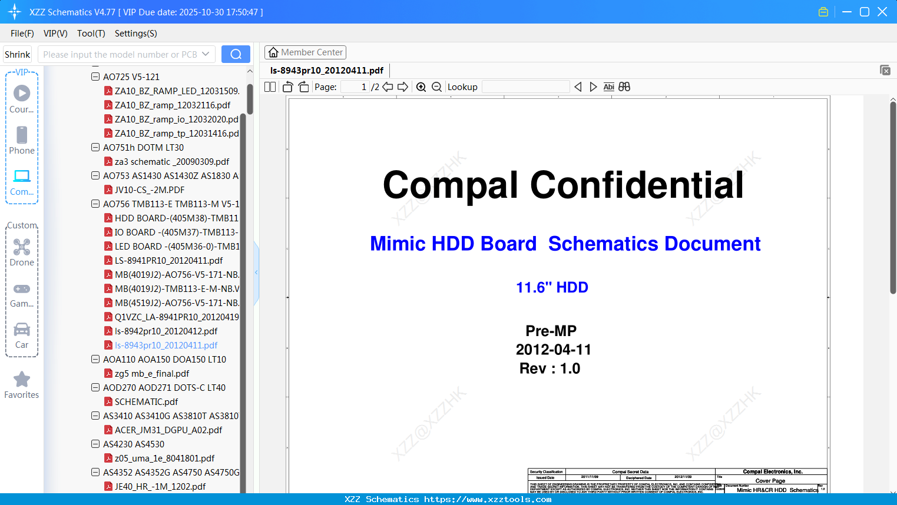
Task: Click the binoculars search icon
Action: pyautogui.click(x=624, y=87)
